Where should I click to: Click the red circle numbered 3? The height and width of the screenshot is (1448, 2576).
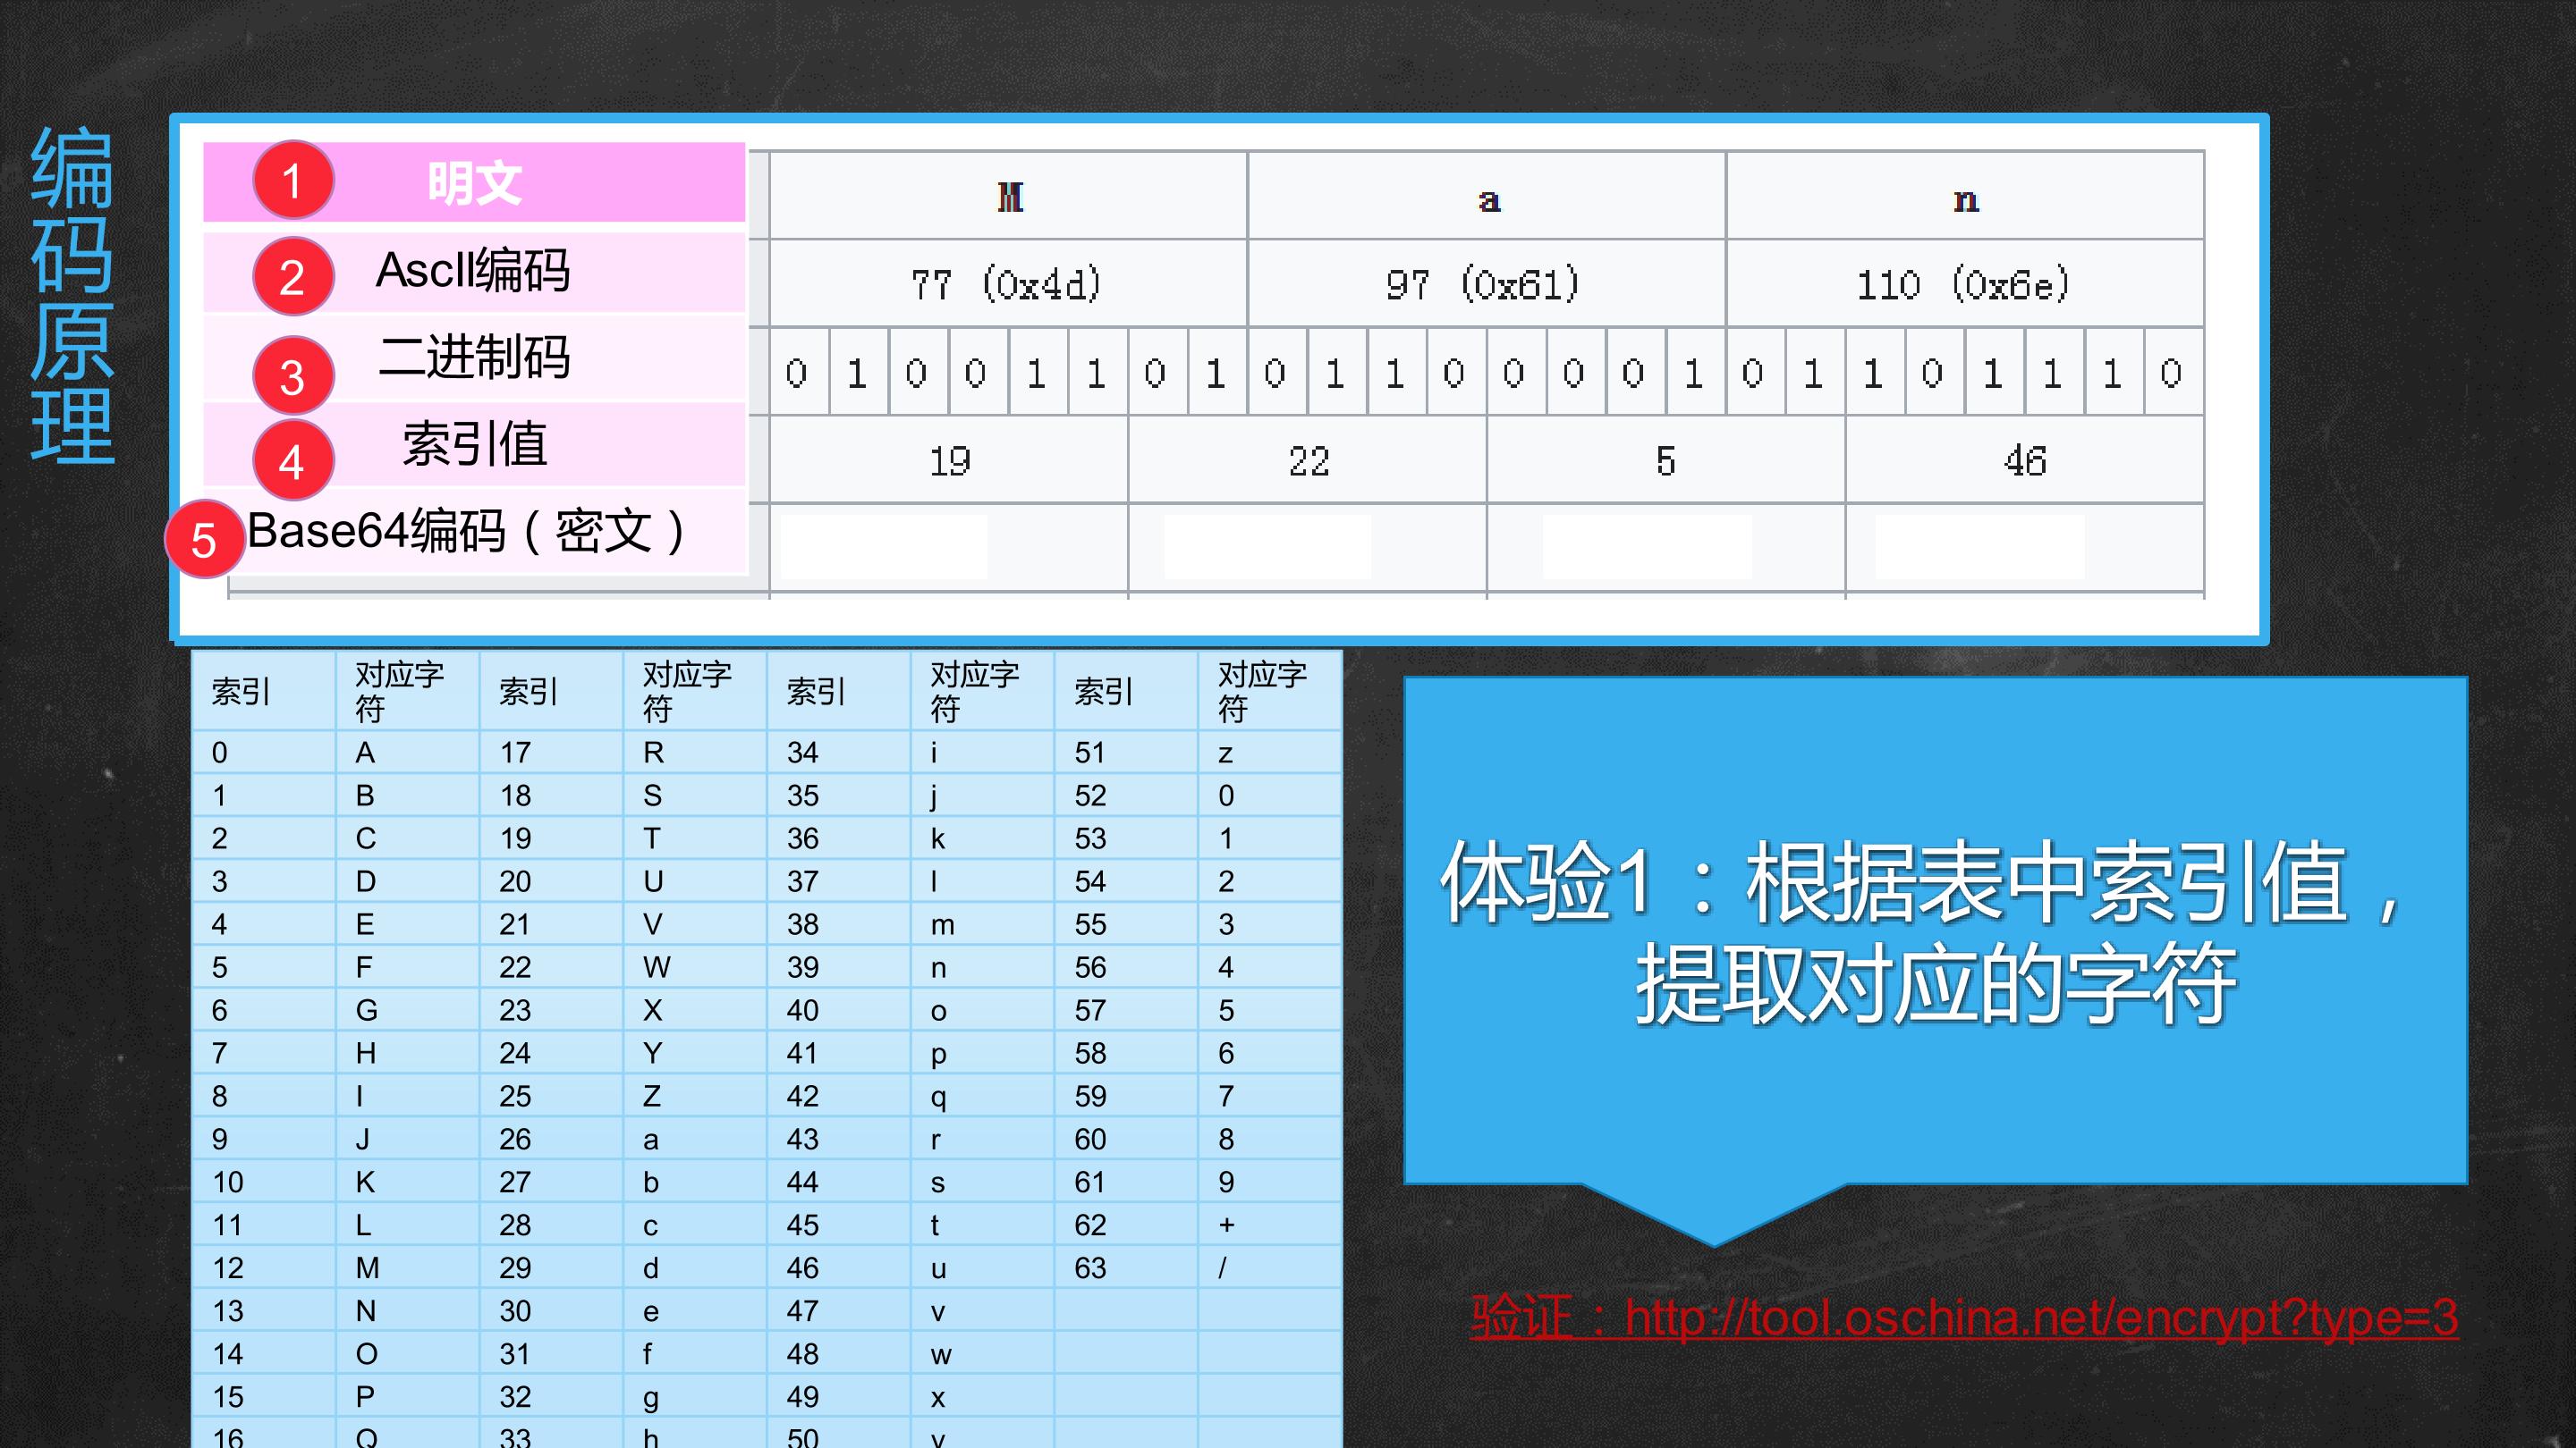pos(292,375)
